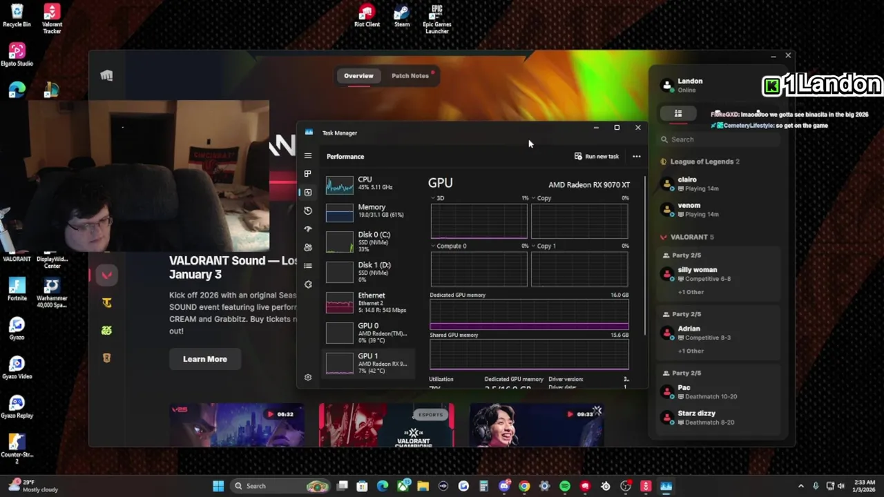This screenshot has height=497, width=884.
Task: Select friend silly woman in the list
Action: tap(718, 274)
